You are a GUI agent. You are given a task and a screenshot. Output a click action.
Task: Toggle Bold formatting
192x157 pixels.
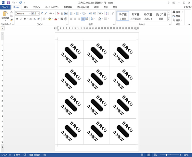[17, 19]
